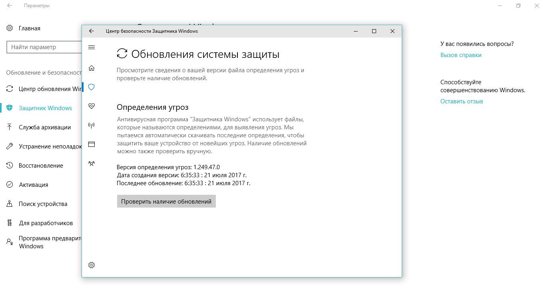Select Восстановление menu item
Viewport: 546px width, 289px height.
click(41, 165)
